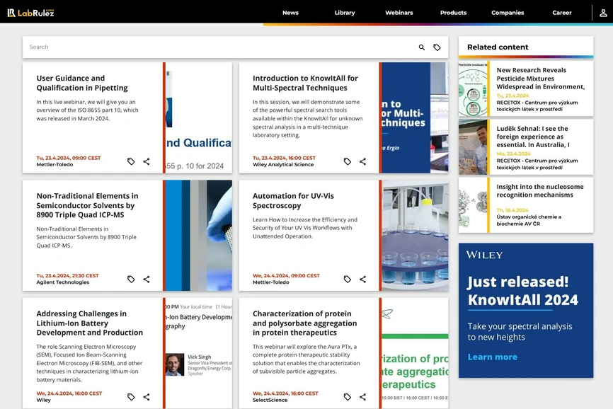613x409 pixels.
Task: Tag the Introduction to KnowItAll webinar
Action: click(x=347, y=161)
